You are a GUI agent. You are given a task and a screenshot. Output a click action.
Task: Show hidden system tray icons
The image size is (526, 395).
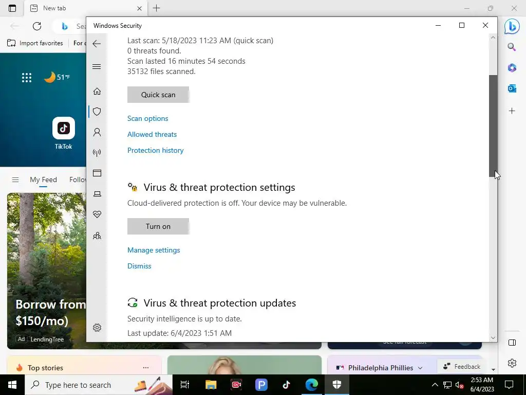click(x=435, y=385)
